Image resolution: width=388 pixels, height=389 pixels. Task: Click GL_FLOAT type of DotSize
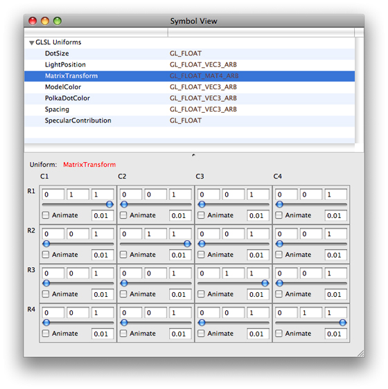[x=186, y=53]
